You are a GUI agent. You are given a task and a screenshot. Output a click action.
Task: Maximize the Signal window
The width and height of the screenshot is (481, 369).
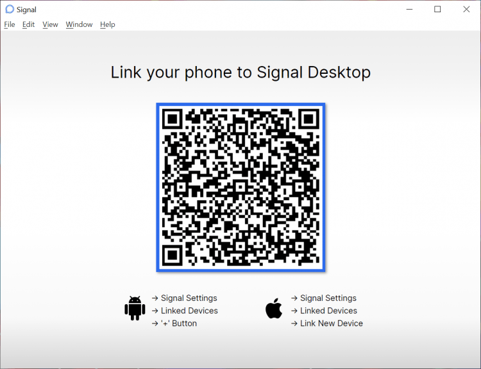click(438, 10)
